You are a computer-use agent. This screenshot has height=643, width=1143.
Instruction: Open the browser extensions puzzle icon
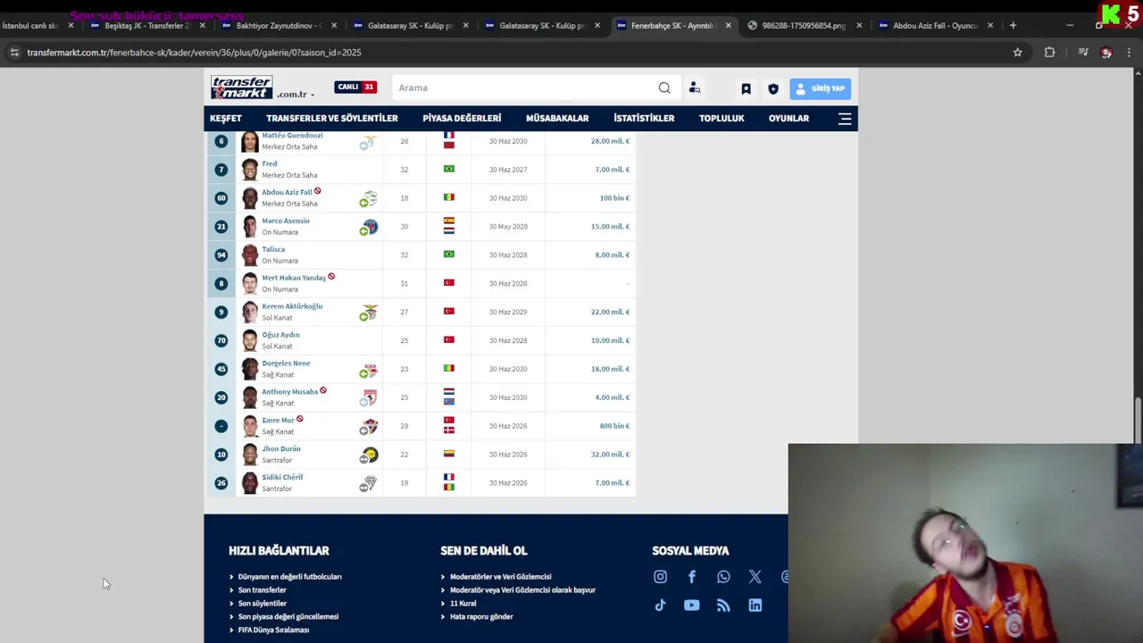pos(1049,53)
